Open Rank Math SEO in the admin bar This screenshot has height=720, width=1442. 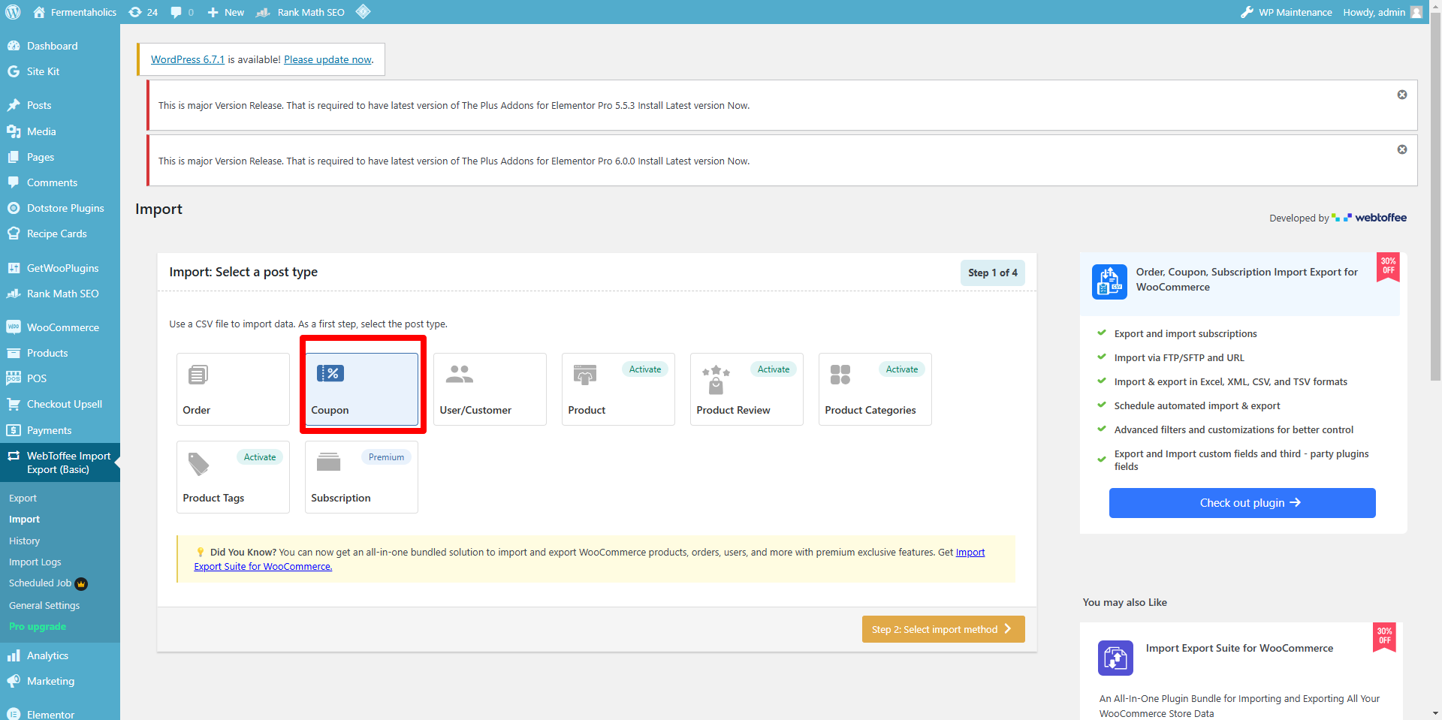coord(300,12)
